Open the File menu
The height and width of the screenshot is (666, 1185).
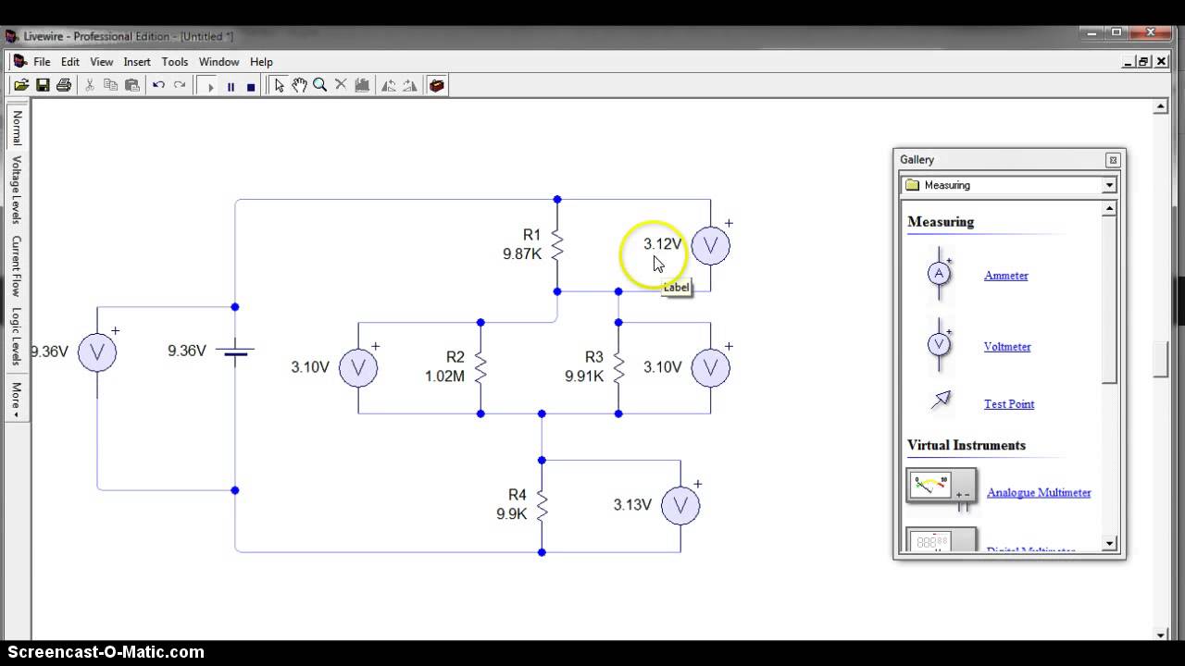point(42,62)
